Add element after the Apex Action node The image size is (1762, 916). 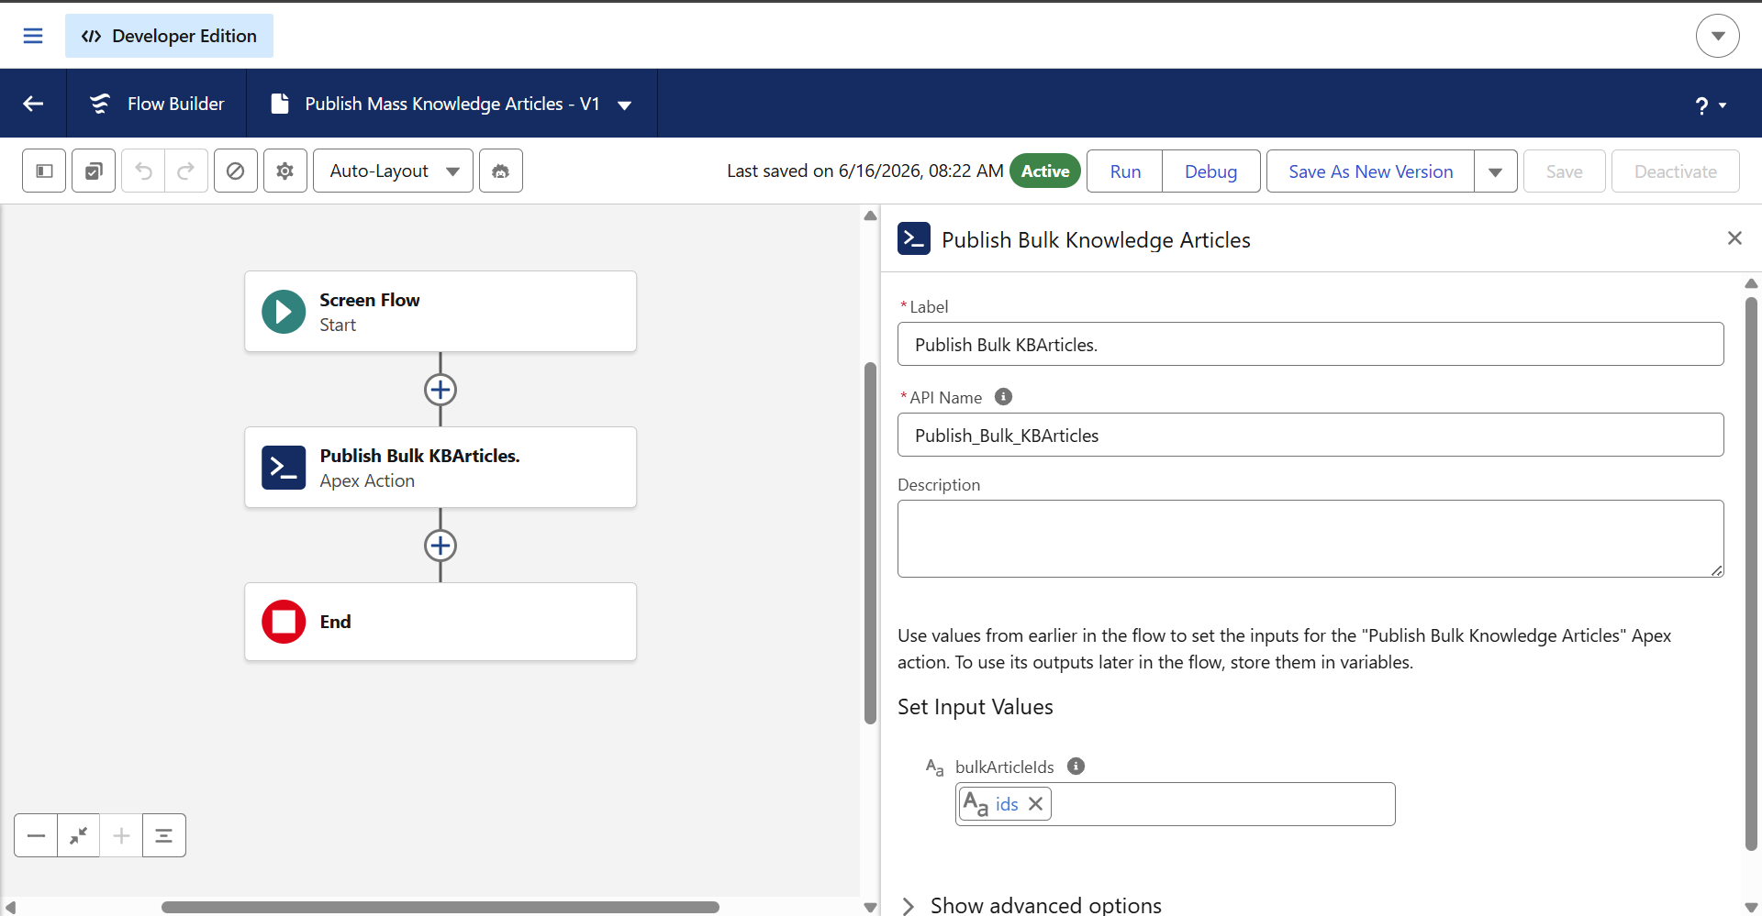point(440,546)
